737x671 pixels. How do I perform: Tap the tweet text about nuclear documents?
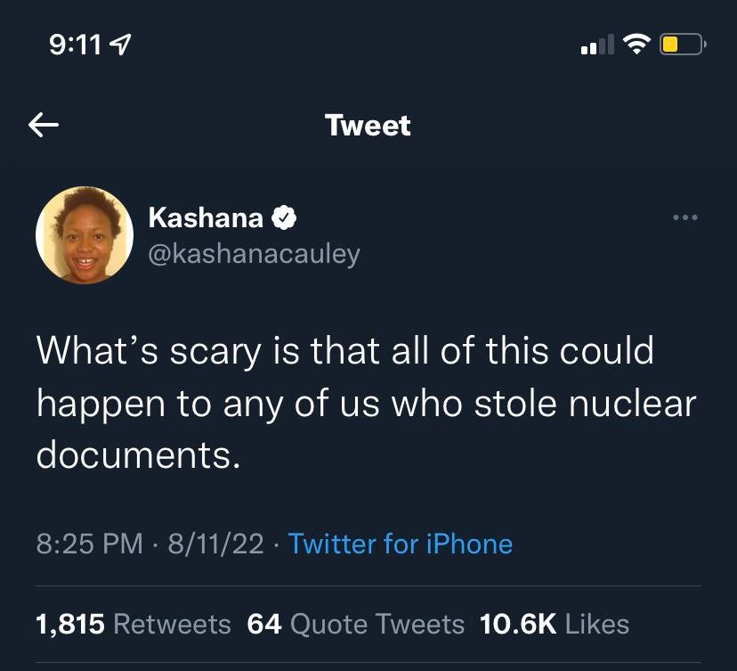[x=365, y=403]
